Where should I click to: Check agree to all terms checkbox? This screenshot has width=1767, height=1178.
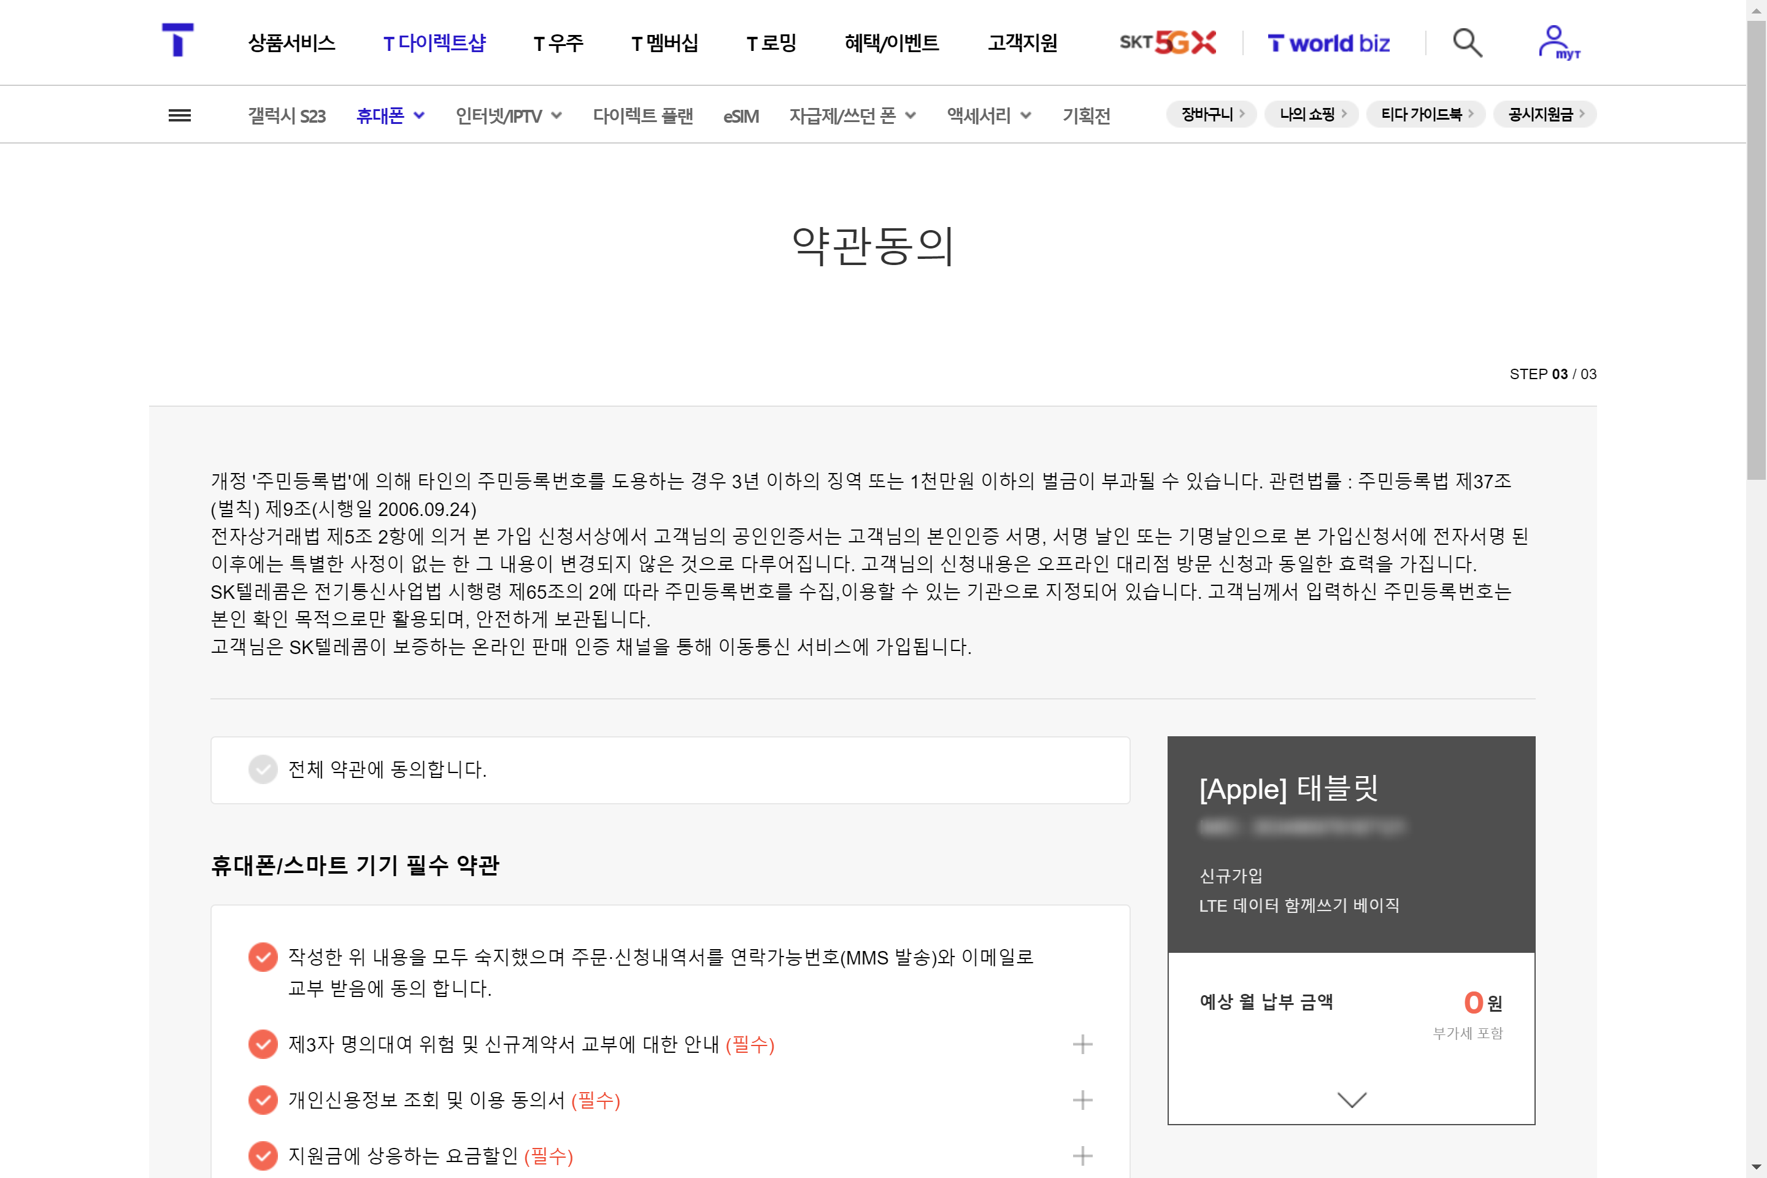coord(263,769)
